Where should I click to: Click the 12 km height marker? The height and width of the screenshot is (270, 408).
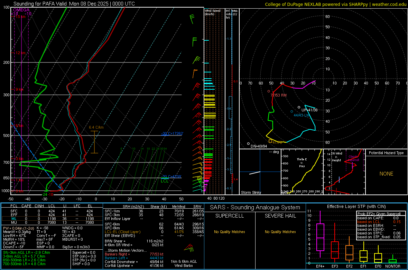[21, 53]
